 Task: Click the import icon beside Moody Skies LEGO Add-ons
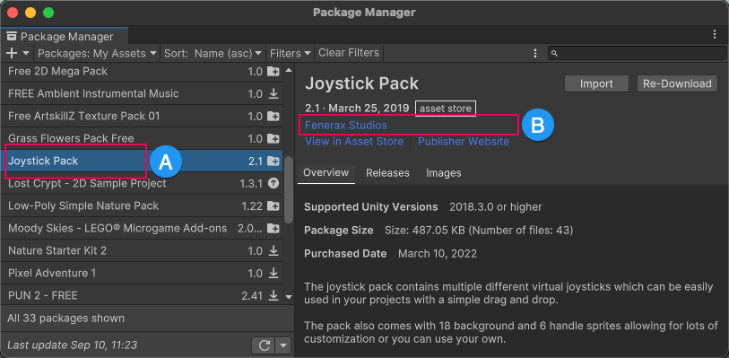(x=273, y=228)
